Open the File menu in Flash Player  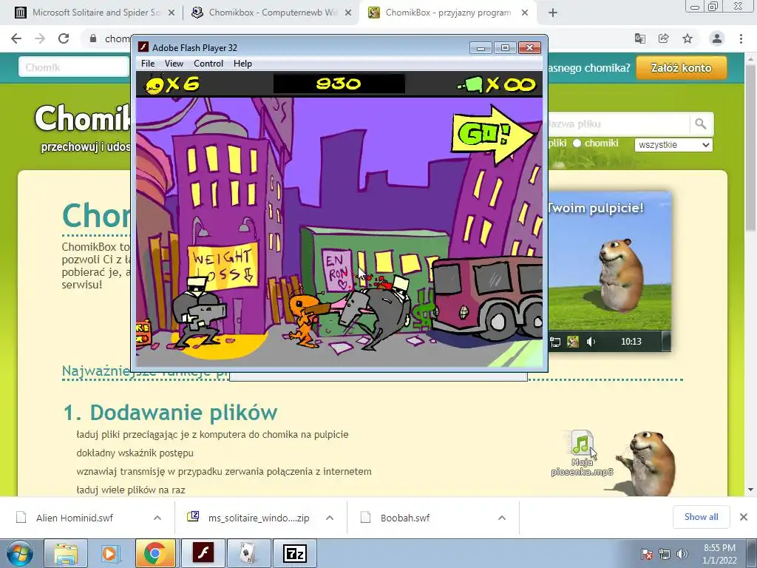pyautogui.click(x=148, y=64)
